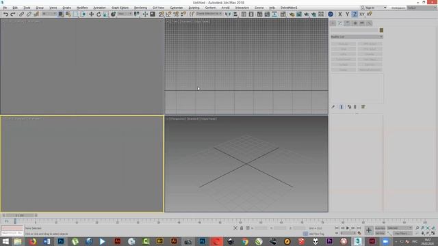Open the File menu

(5, 8)
